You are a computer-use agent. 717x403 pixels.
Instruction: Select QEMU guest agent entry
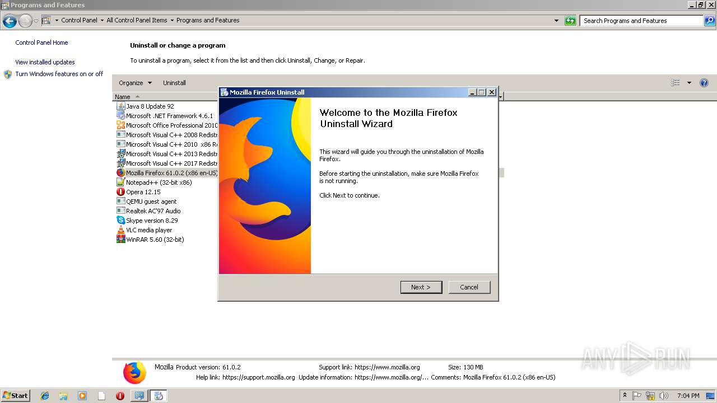point(151,201)
